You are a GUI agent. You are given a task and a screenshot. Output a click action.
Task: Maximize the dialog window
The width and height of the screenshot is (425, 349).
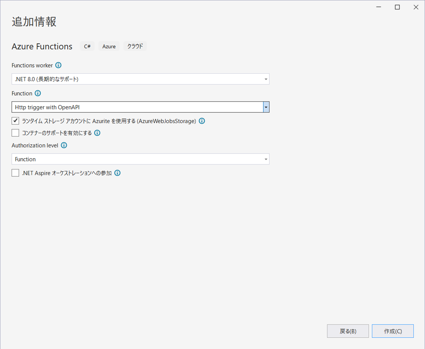point(397,7)
